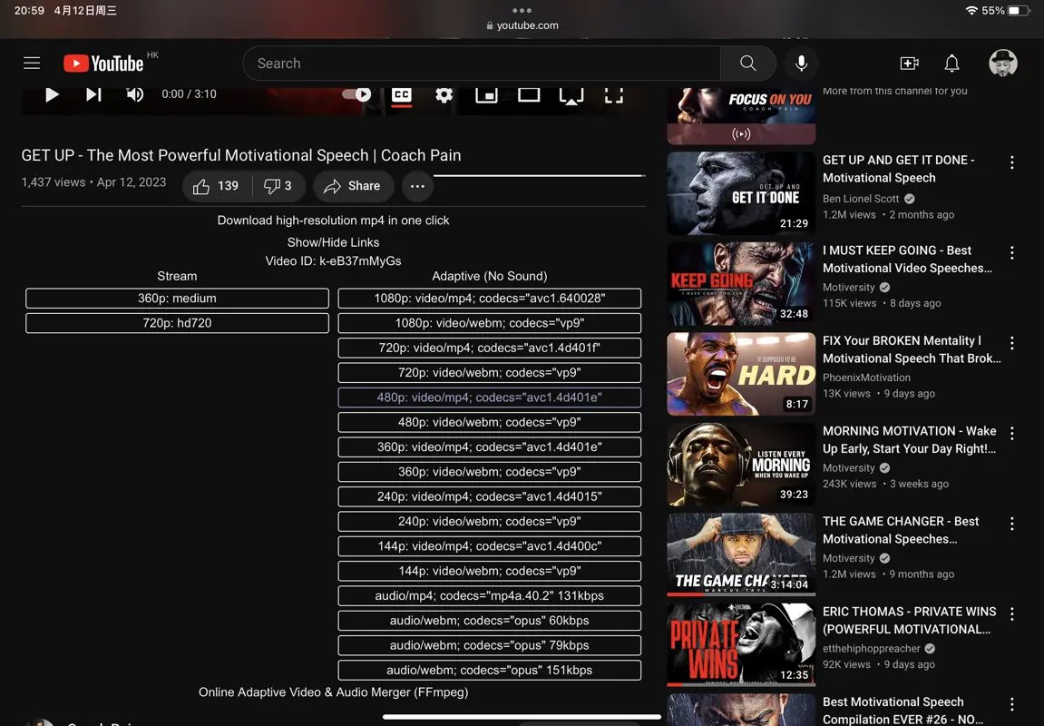The width and height of the screenshot is (1044, 726).
Task: Open options for the I MUST KEEP GOING video
Action: [1012, 252]
